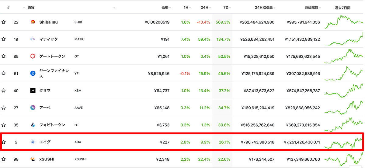Screen dimensions: 365x168
Task: Click the AAVE coin logo
Action: (x=33, y=108)
